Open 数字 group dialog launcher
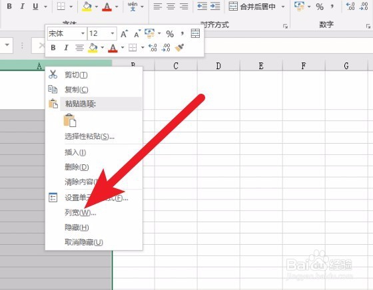The width and height of the screenshot is (373, 290). click(x=368, y=26)
